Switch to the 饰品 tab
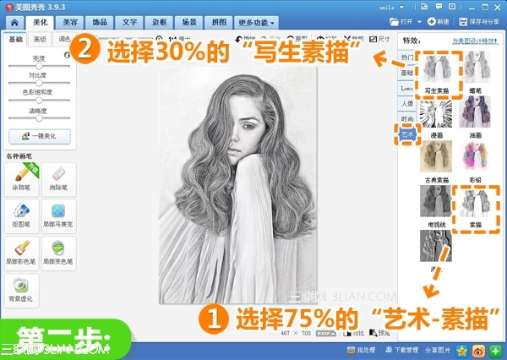Viewport: 507px width, 360px height. (100, 22)
